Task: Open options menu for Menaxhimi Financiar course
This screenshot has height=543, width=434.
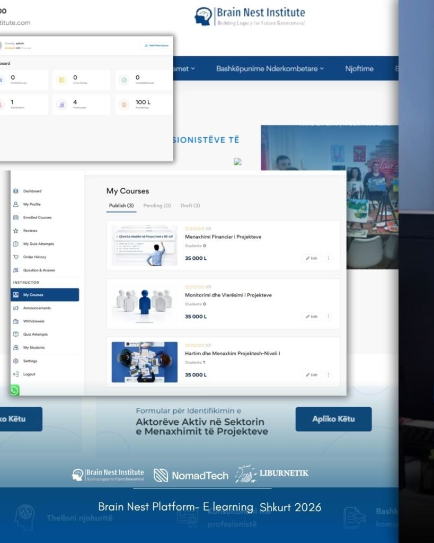Action: 328,258
